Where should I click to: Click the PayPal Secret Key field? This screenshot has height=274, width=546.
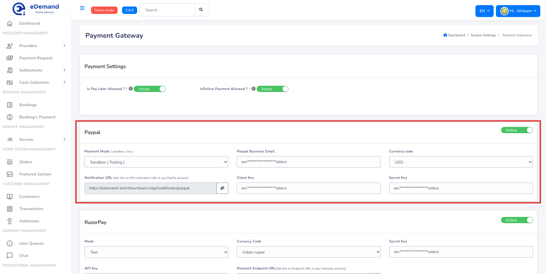461,188
